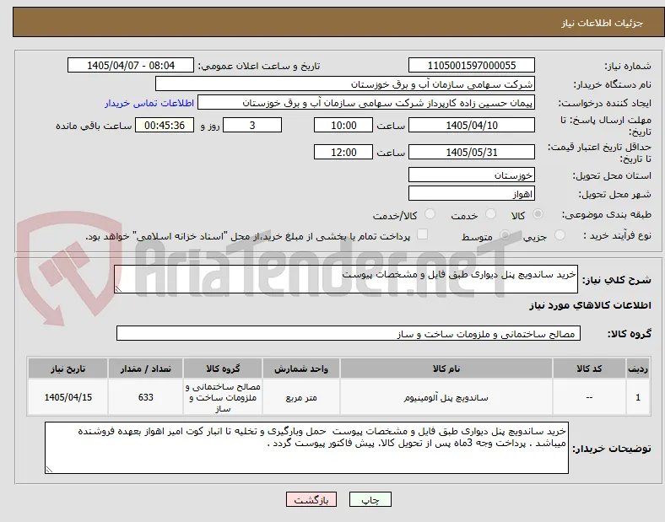Click the متر مربع unit cell
The width and height of the screenshot is (665, 522).
(301, 397)
